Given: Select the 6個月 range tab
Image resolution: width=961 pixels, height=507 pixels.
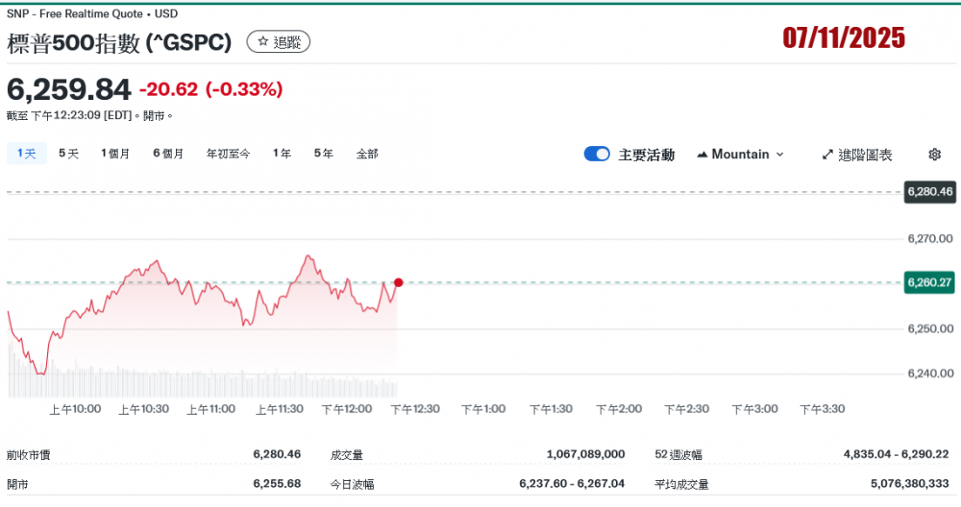Looking at the screenshot, I should [168, 154].
